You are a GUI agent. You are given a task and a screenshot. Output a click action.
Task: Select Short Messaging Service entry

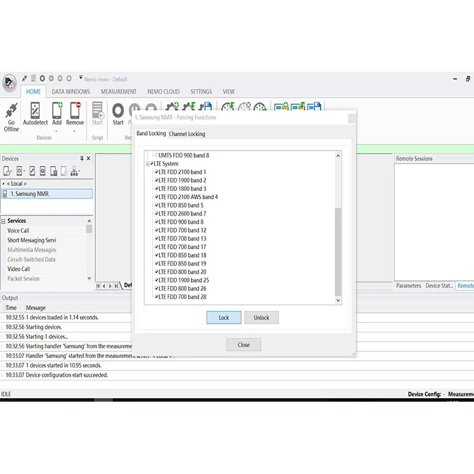[32, 241]
